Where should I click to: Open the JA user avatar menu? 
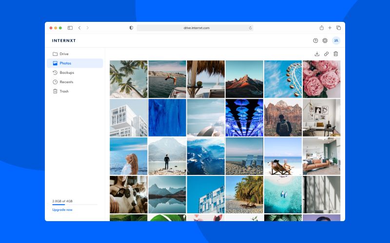tap(336, 41)
